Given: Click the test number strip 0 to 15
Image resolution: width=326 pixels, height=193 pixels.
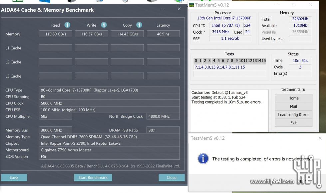Looking at the screenshot, I should 230,61.
